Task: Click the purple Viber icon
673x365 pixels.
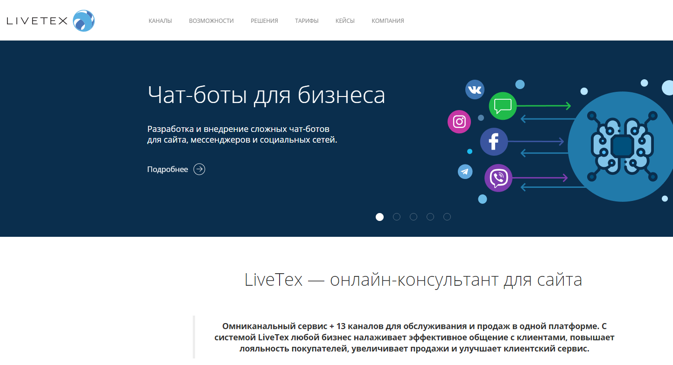Action: pos(498,178)
